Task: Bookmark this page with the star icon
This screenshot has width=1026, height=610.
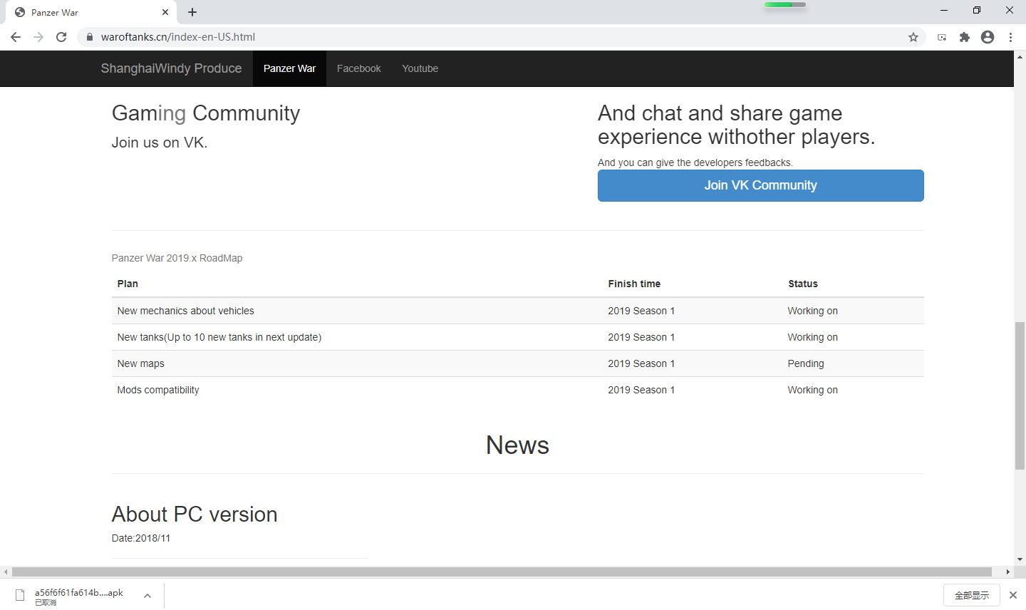Action: (x=913, y=37)
